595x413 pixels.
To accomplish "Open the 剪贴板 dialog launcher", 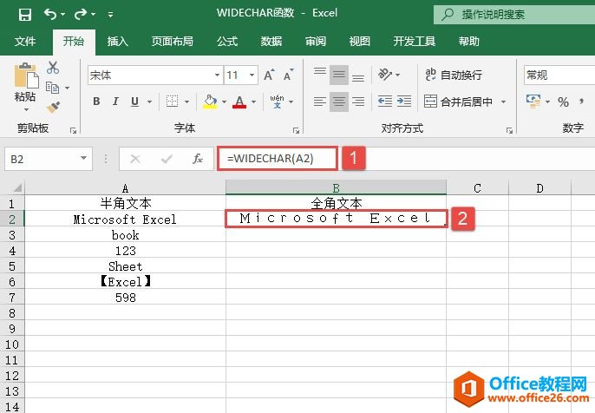I will point(73,130).
